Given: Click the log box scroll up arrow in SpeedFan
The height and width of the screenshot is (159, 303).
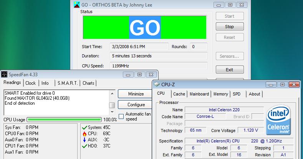Looking at the screenshot, I should coord(112,94).
